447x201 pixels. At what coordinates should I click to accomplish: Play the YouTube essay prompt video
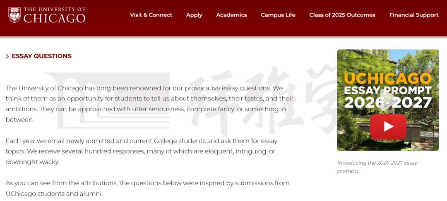pyautogui.click(x=388, y=127)
